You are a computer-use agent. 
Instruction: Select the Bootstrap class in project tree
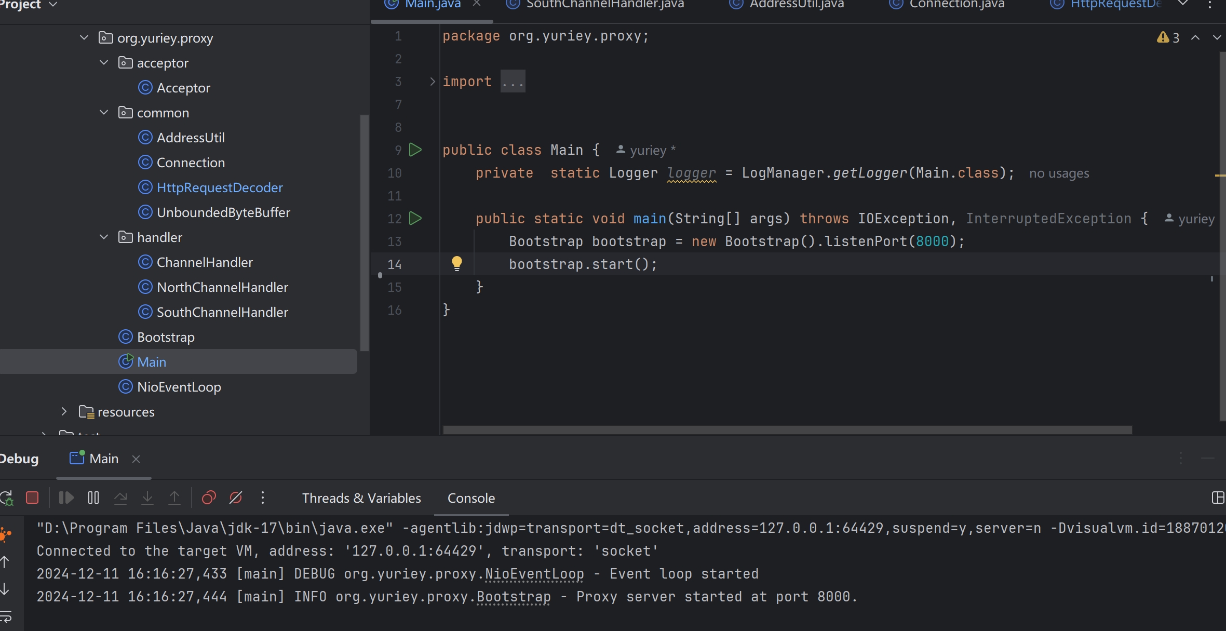click(166, 337)
